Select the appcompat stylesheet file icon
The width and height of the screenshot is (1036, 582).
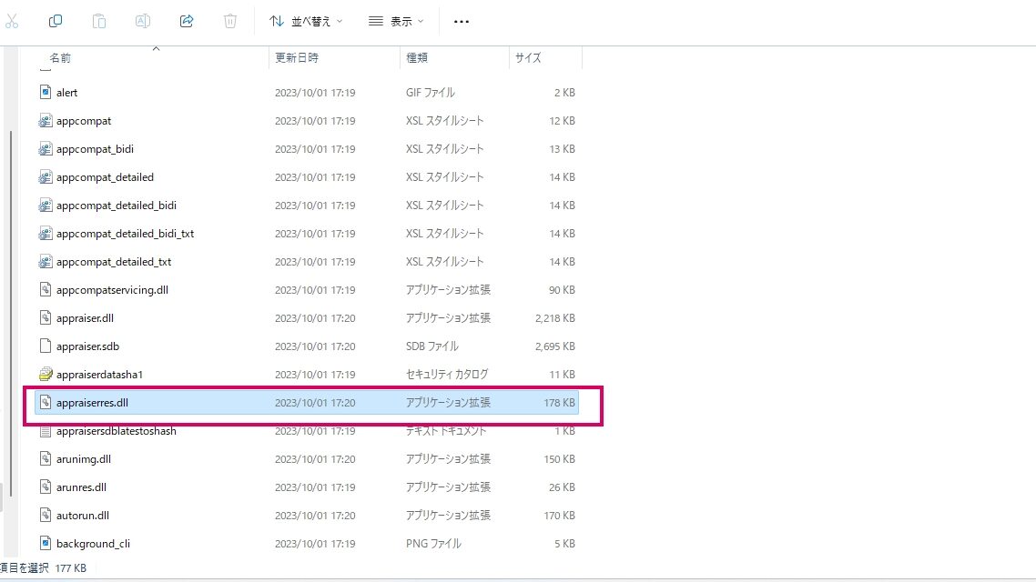(x=45, y=121)
